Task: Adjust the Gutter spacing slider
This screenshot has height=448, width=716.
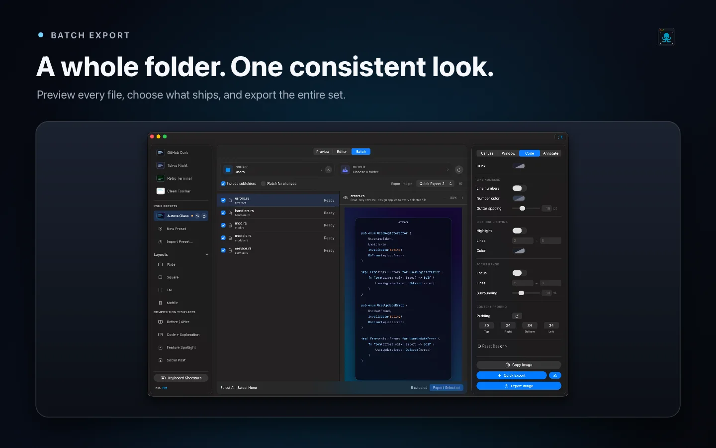Action: [526, 209]
